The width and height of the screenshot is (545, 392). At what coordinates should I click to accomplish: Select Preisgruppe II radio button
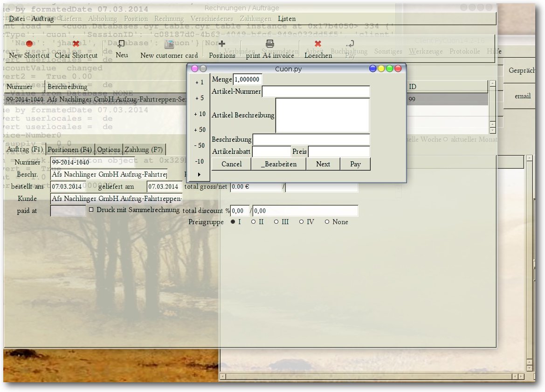253,222
